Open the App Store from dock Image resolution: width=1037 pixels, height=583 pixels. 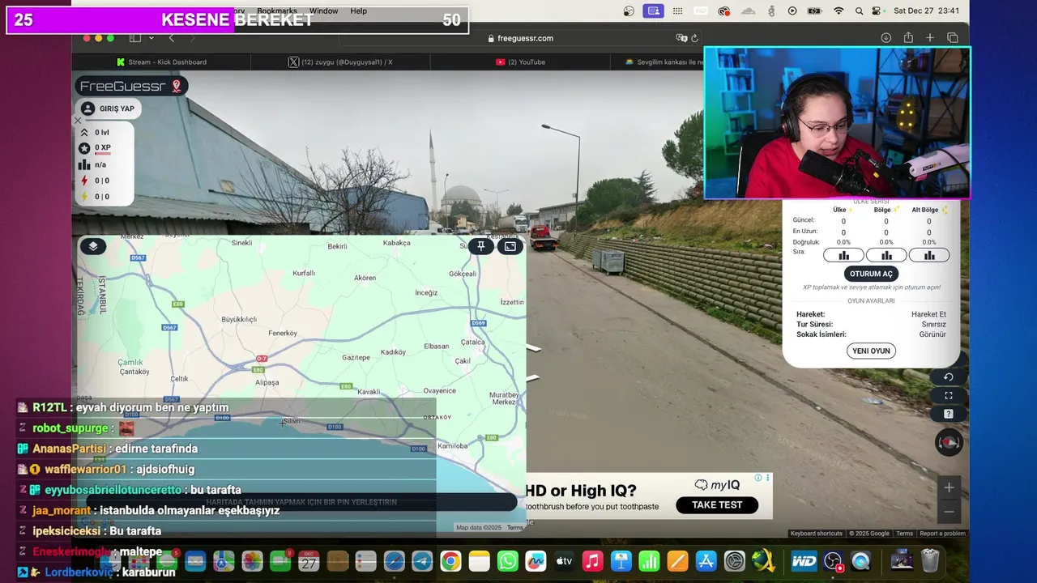[706, 561]
